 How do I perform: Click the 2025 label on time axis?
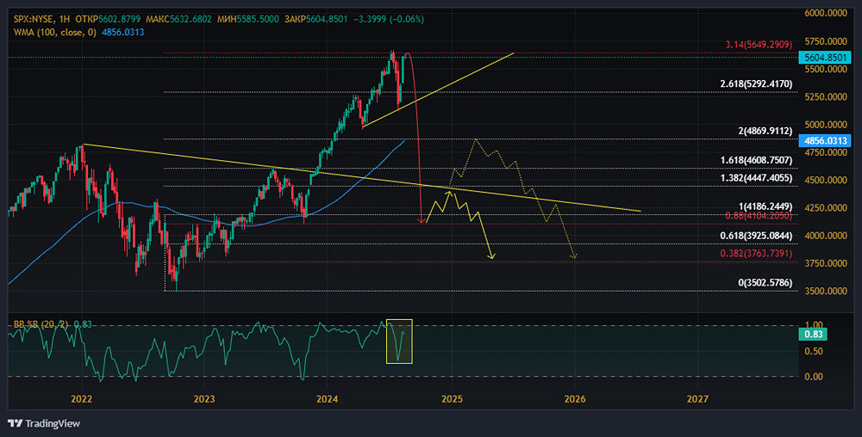452,398
